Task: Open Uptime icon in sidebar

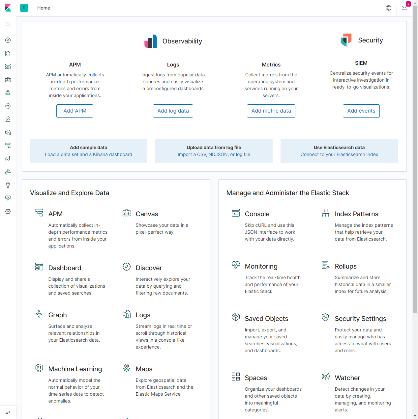Action: 8,159
